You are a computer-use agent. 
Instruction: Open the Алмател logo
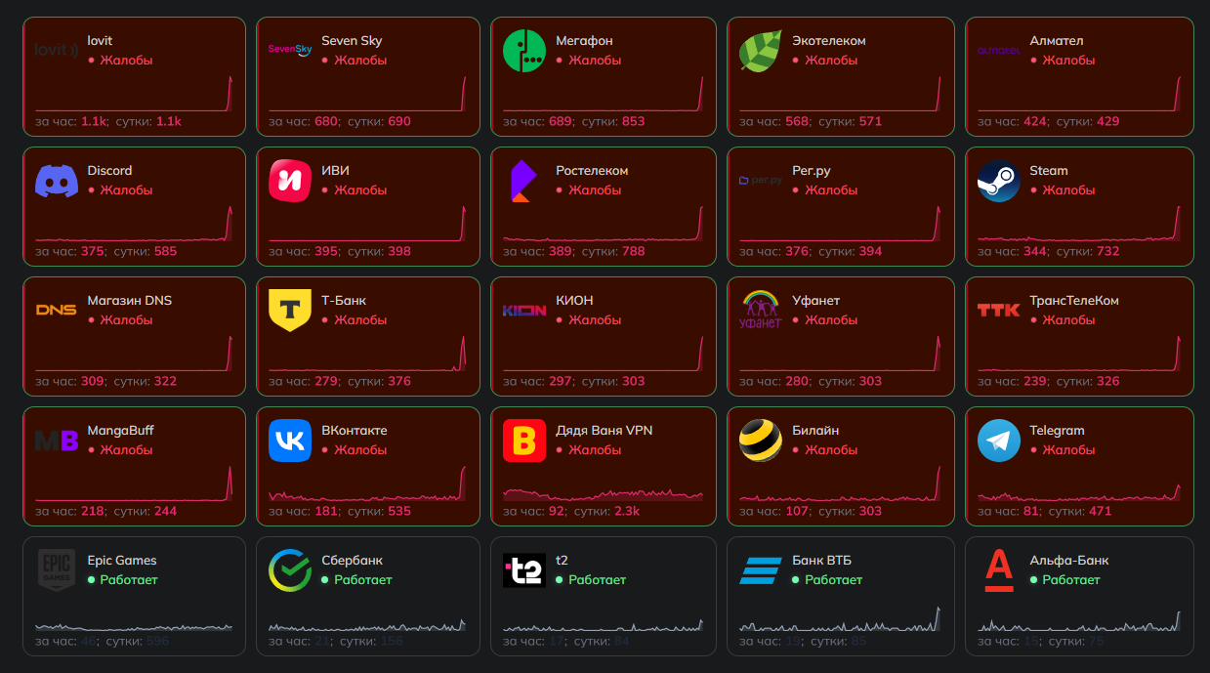click(x=999, y=50)
